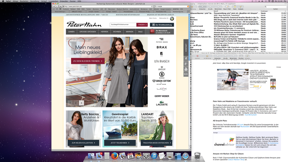Viewport: 288px width, 162px height.
Task: Open the KONTAKT side tab
Action: tap(186, 47)
